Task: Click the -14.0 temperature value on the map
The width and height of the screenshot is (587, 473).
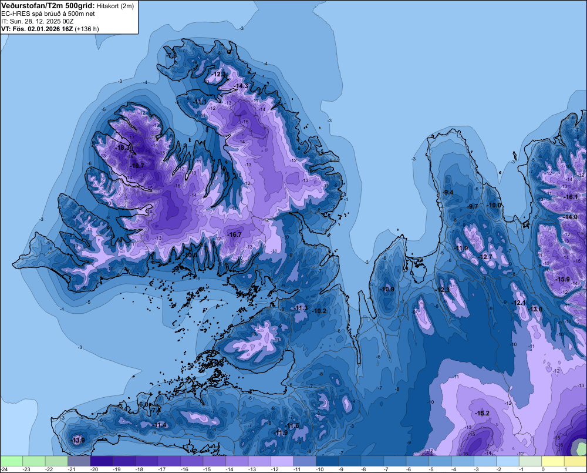Action: click(571, 217)
